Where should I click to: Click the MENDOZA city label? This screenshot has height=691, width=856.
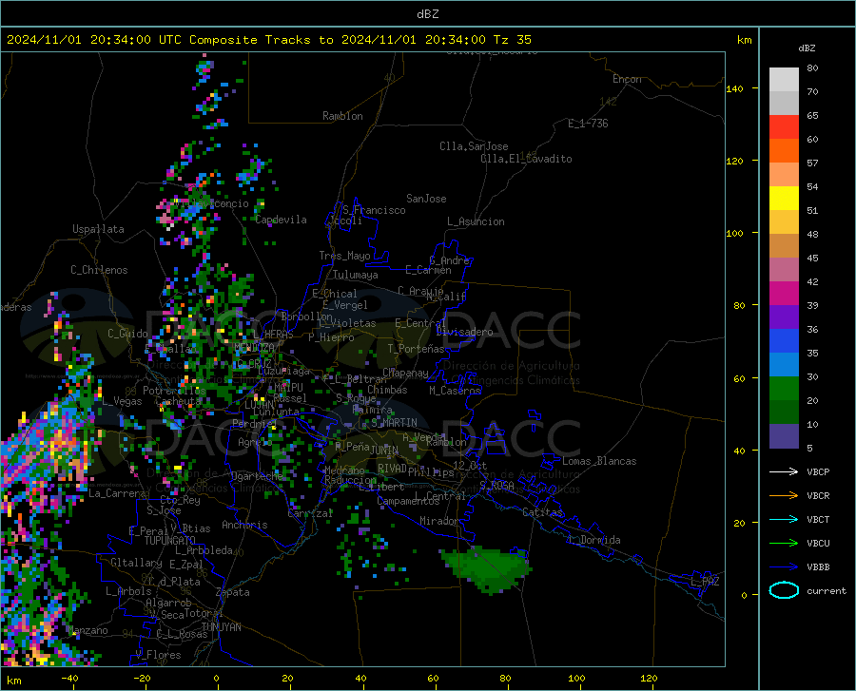click(x=254, y=347)
